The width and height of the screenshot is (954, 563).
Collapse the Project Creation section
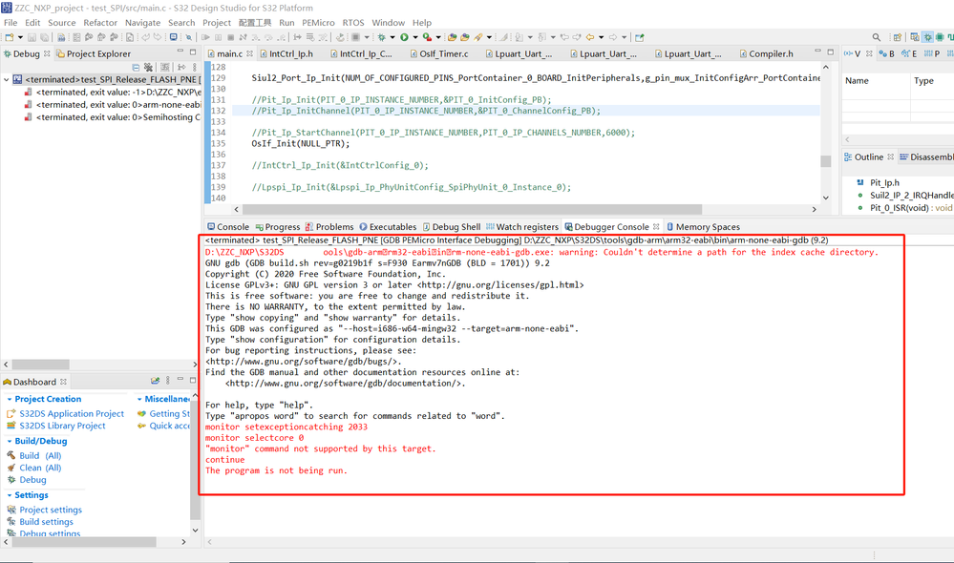[10, 399]
